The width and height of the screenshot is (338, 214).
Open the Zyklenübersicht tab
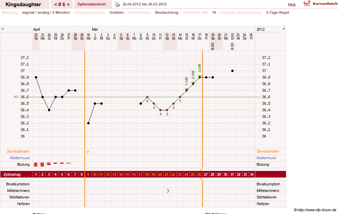point(92,4)
